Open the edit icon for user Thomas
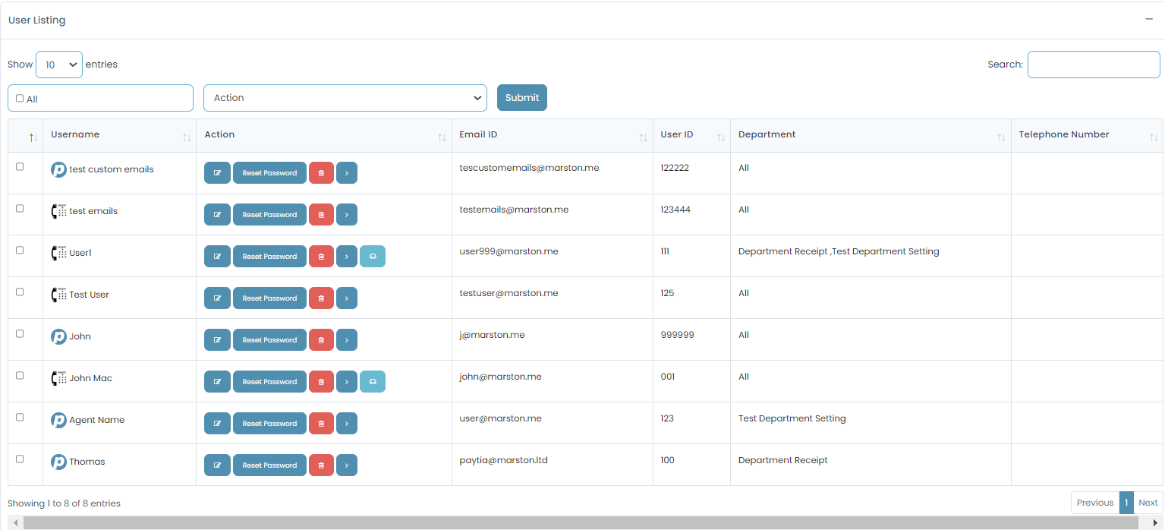 point(217,465)
